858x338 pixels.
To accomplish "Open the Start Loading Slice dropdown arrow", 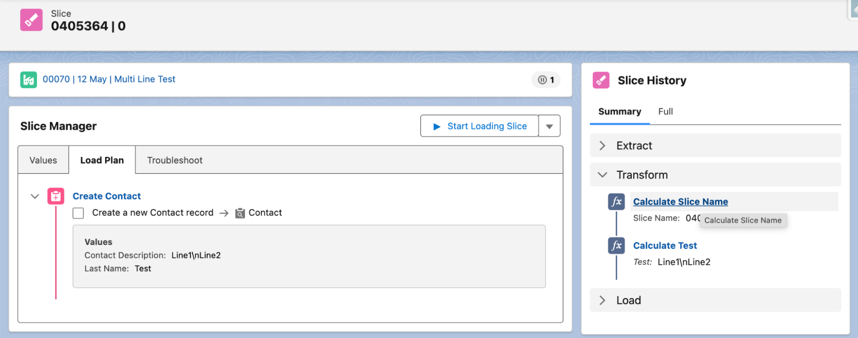I will coord(549,126).
